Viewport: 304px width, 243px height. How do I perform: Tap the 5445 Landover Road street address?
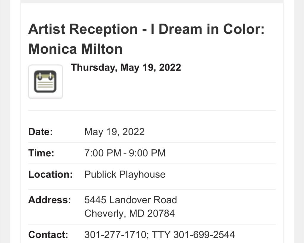tap(131, 200)
